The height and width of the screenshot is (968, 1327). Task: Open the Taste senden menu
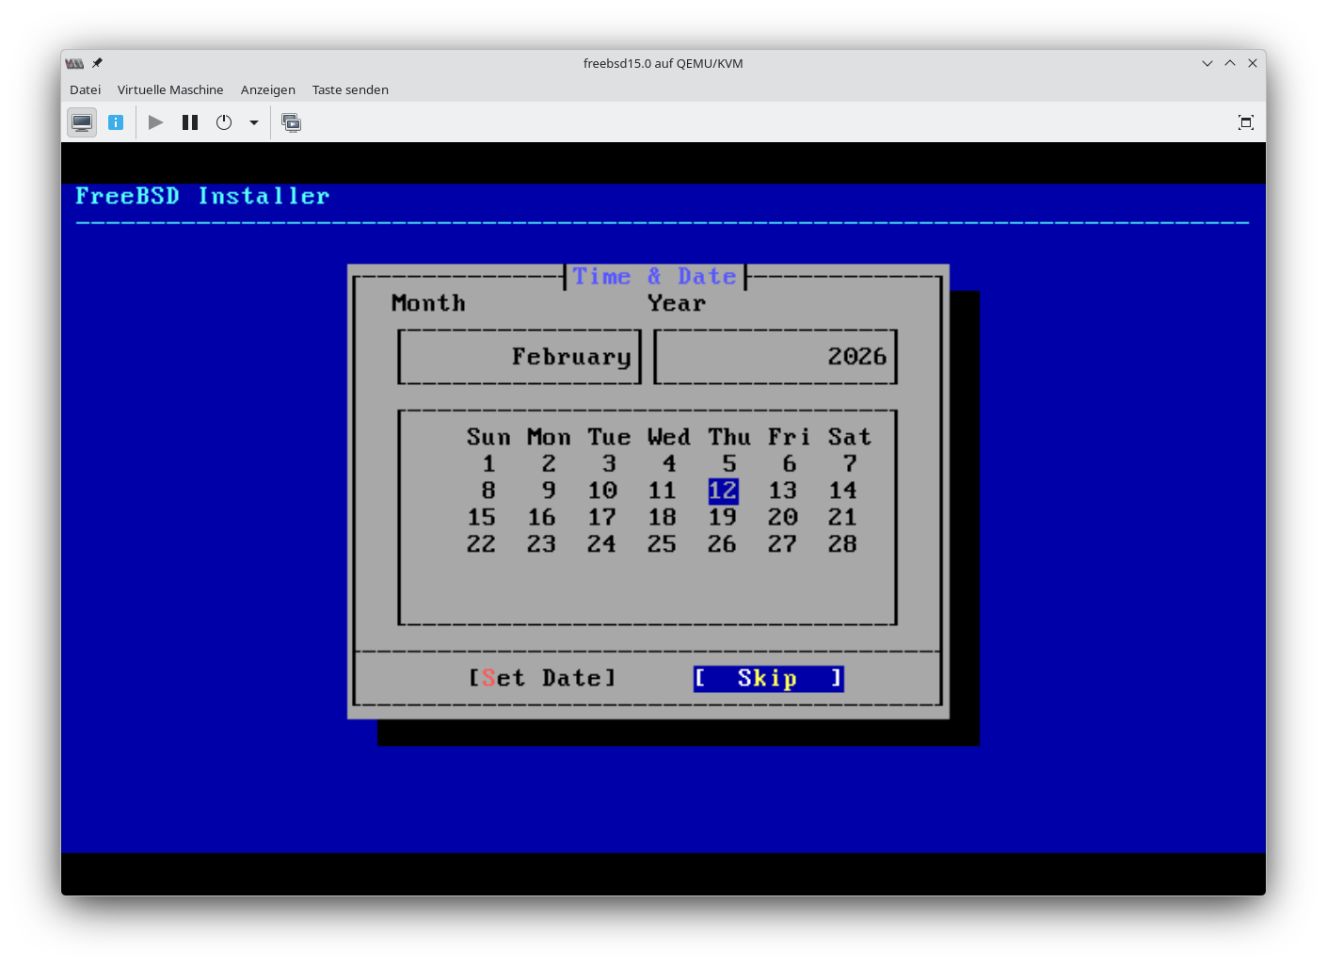(x=350, y=89)
